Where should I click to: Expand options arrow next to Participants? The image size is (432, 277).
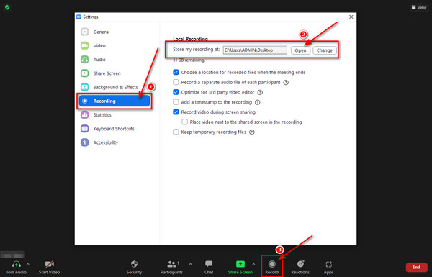click(x=190, y=264)
